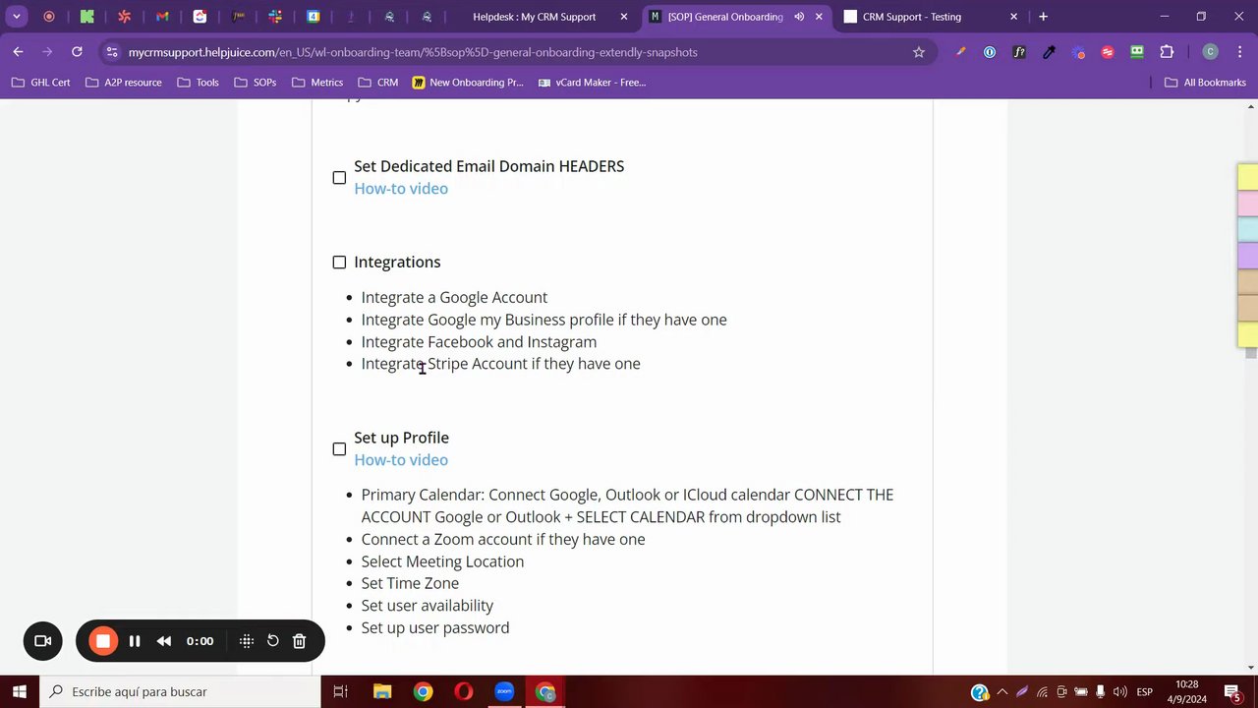The image size is (1258, 708).
Task: Bookmark this page with the star icon
Action: [919, 52]
